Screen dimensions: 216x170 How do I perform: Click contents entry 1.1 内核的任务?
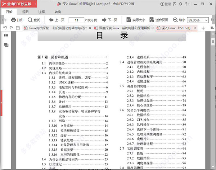point(75,63)
